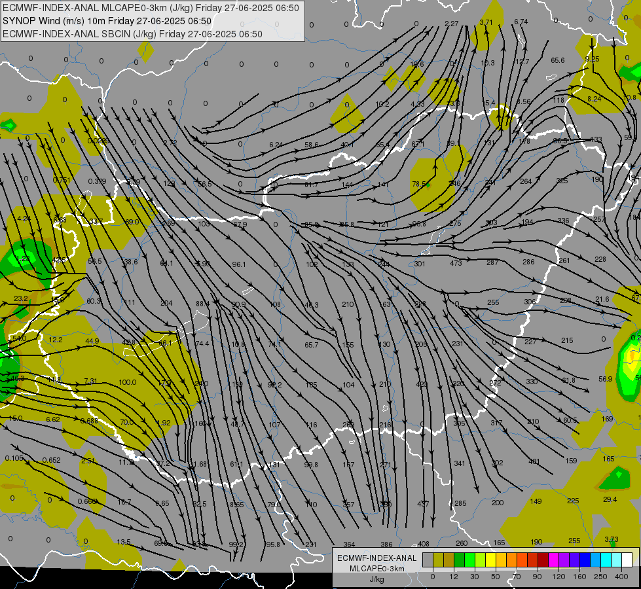
Task: Click the map value '23.2'
Action: 20,298
